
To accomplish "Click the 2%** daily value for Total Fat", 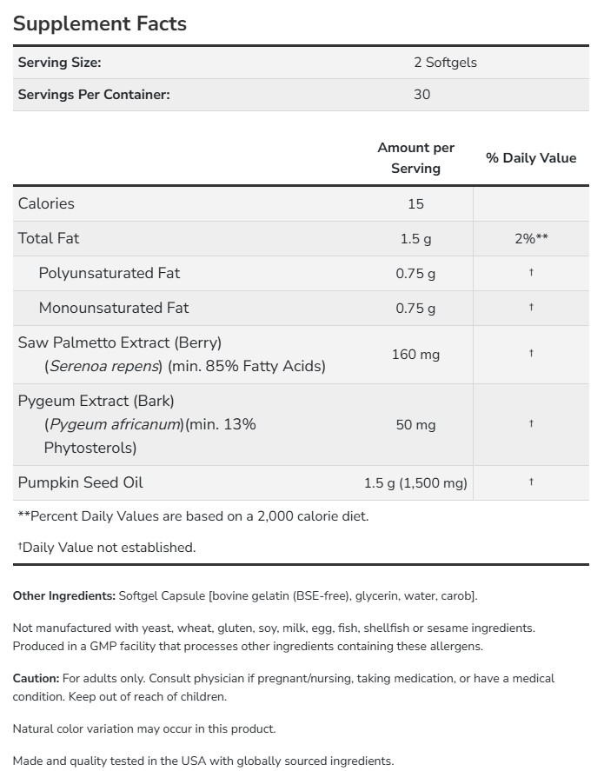I will (x=531, y=238).
